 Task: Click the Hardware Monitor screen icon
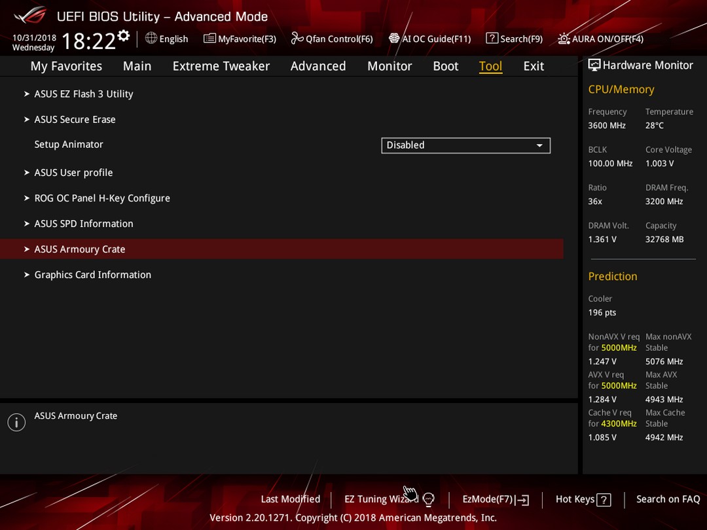[594, 65]
